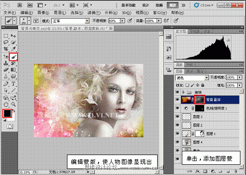Select the 3D Camera Rotate tool
The height and width of the screenshot is (175, 246).
13,98
